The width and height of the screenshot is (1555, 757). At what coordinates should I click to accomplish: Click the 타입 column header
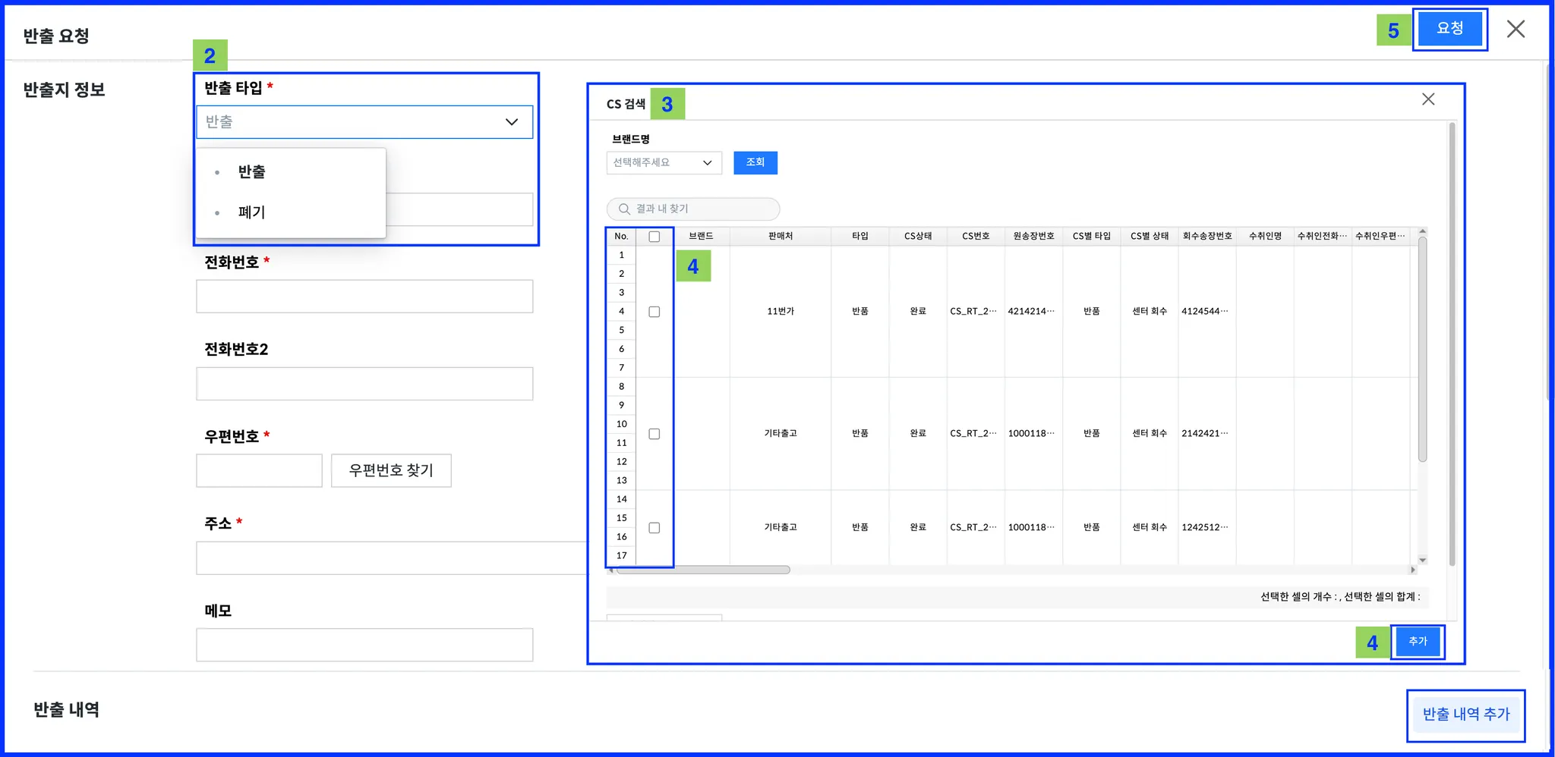pos(860,237)
